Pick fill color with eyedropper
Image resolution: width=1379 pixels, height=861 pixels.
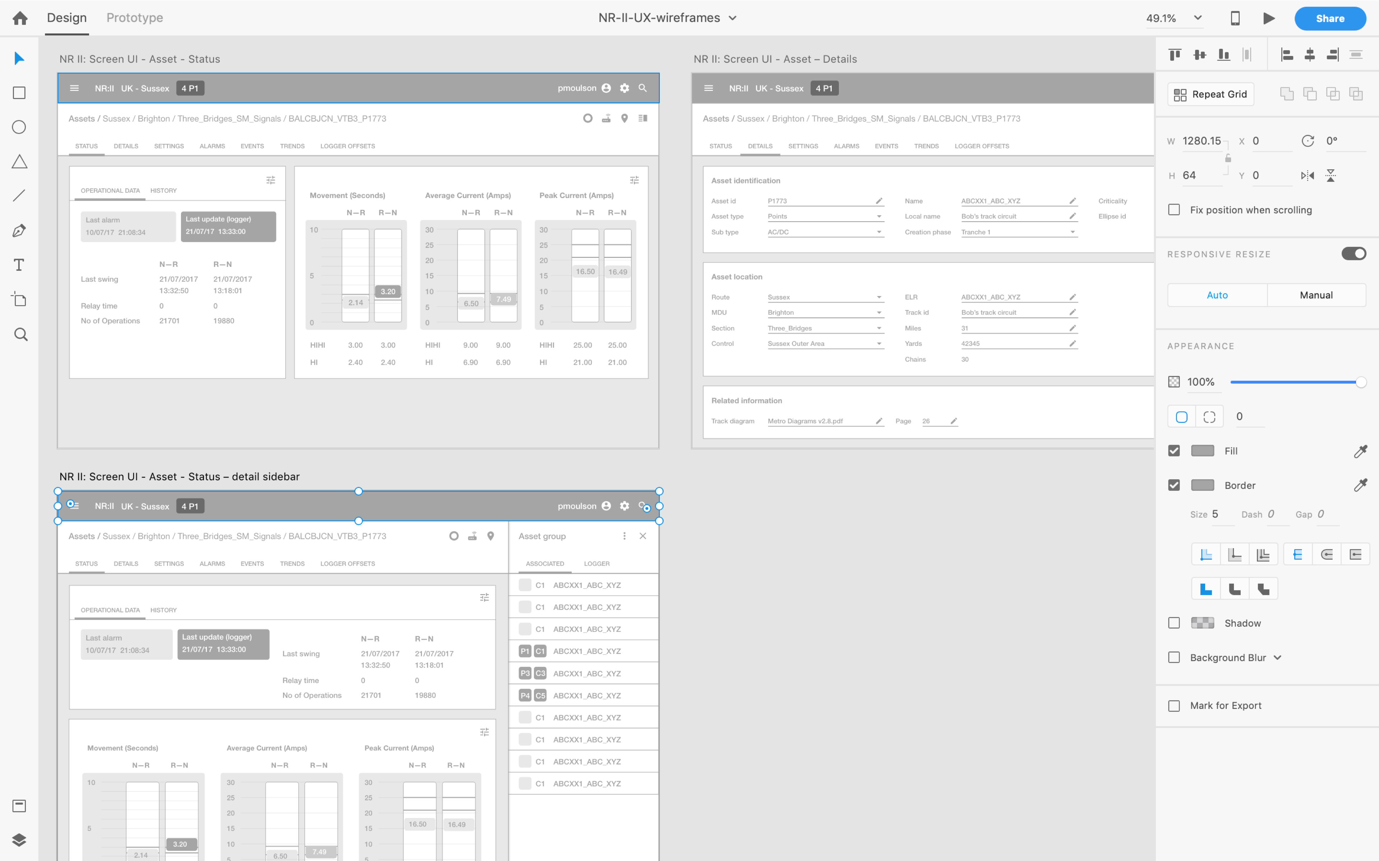click(x=1360, y=451)
